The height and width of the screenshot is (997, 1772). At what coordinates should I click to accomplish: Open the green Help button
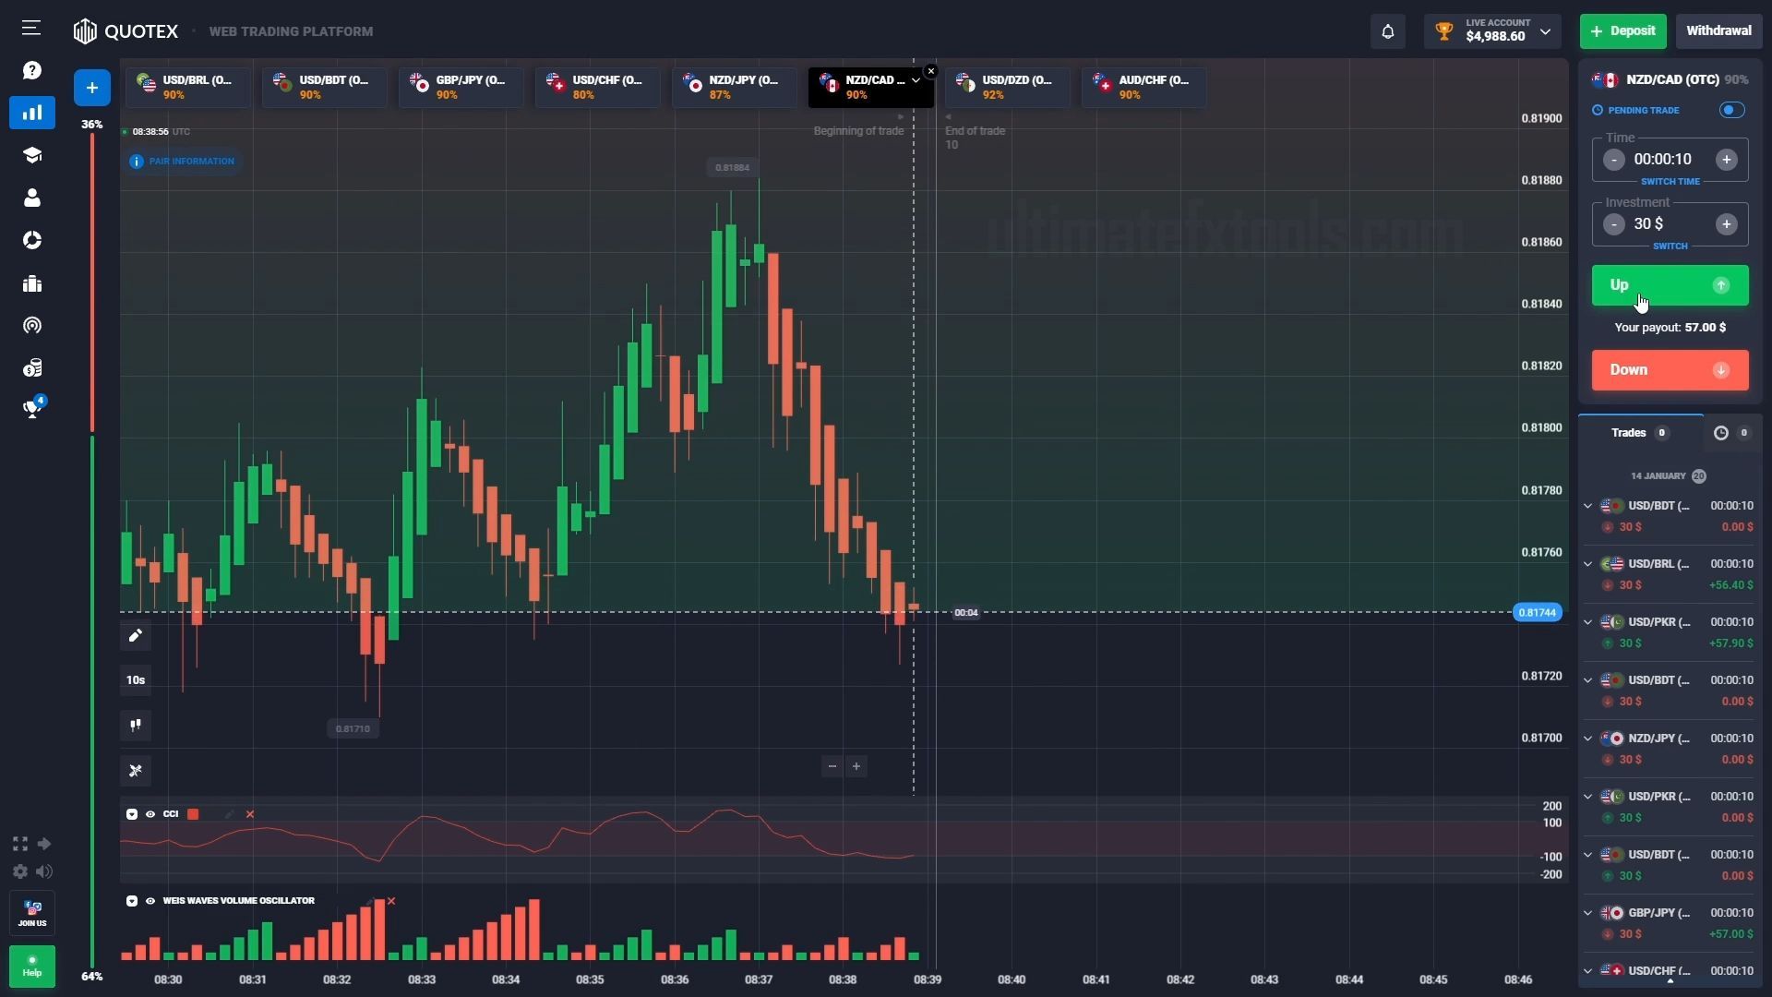[32, 966]
